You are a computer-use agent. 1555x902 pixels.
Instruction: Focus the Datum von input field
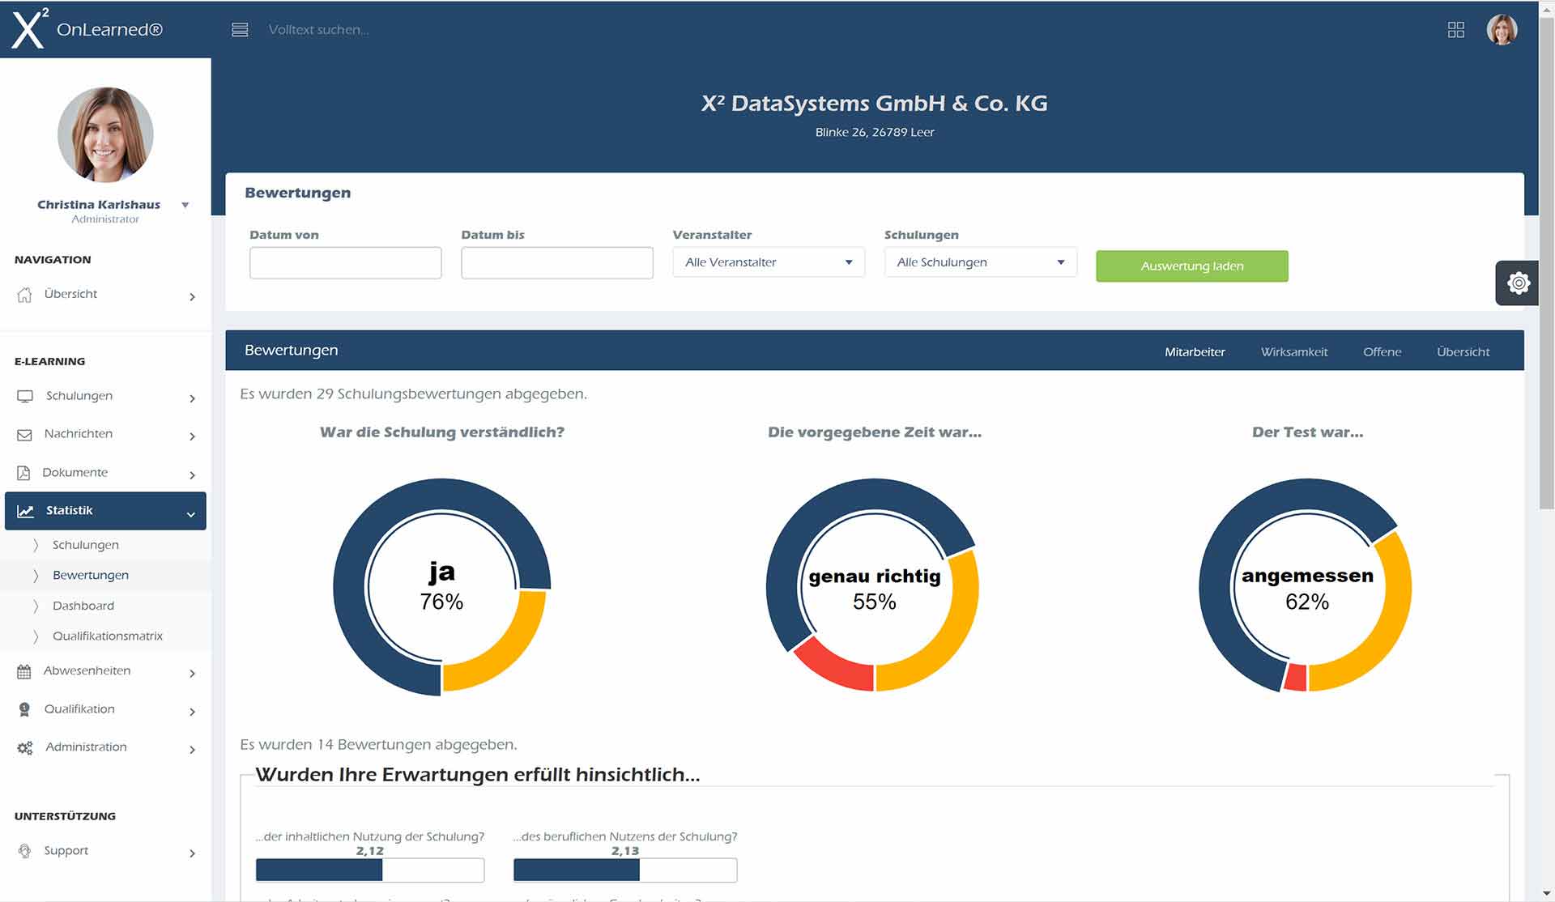(345, 263)
